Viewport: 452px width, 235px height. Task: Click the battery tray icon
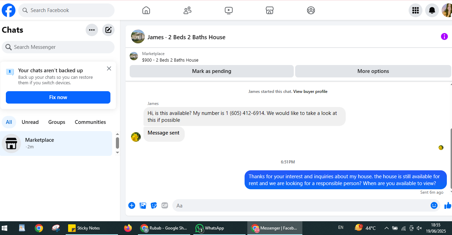[395, 228]
